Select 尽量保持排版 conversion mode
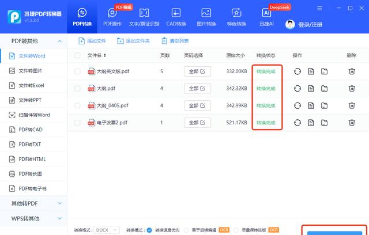Screen dimensions: 369x235 tap(236, 230)
